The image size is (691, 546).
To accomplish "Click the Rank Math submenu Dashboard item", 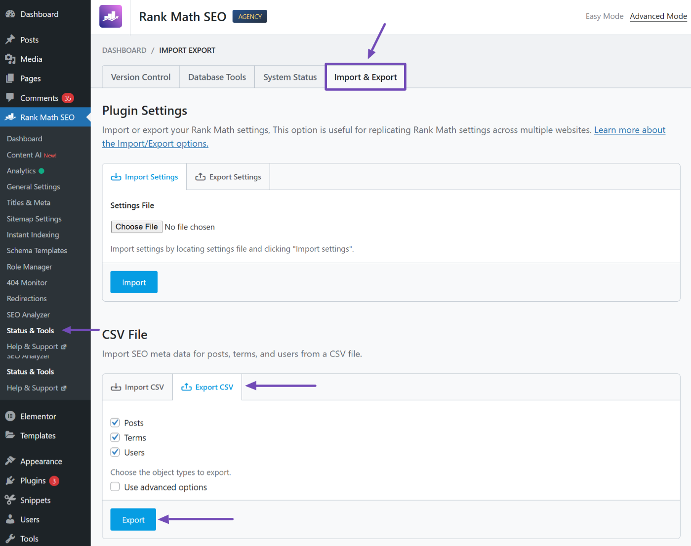I will tap(25, 139).
